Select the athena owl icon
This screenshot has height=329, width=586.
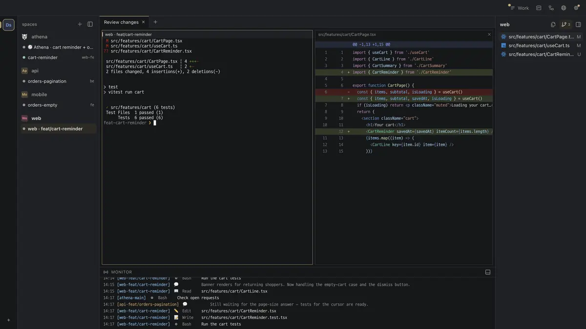point(24,37)
